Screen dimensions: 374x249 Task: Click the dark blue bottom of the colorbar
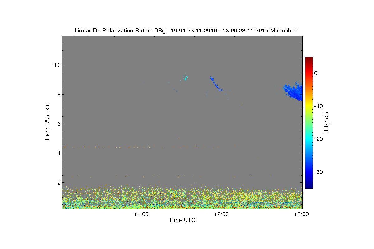point(309,186)
